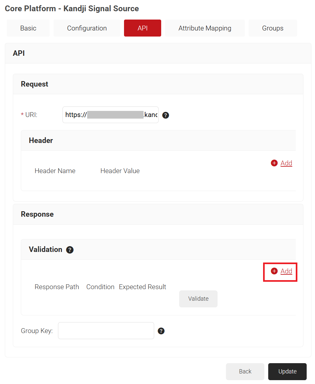Click the Add link in Header section
Image resolution: width=315 pixels, height=384 pixels.
286,163
